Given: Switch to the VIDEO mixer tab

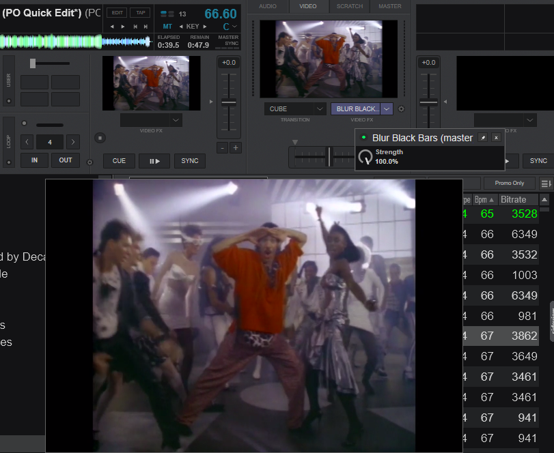Looking at the screenshot, I should (307, 6).
